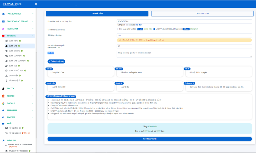256x153 pixels.
Task: Click the Giá tiền mỗi tương tác field
Action: (184, 46)
